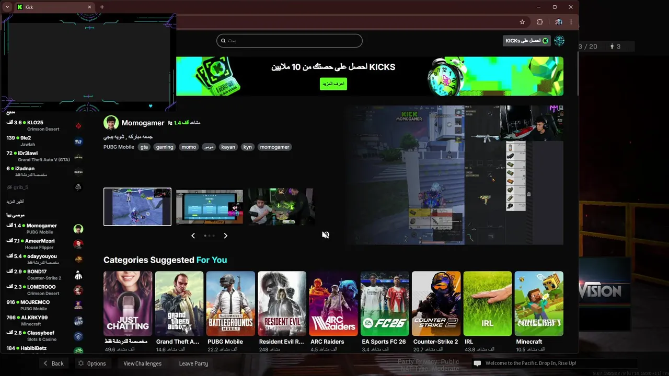Image resolution: width=669 pixels, height=376 pixels.
Task: Select the second carousel stream thumbnail
Action: click(x=210, y=207)
